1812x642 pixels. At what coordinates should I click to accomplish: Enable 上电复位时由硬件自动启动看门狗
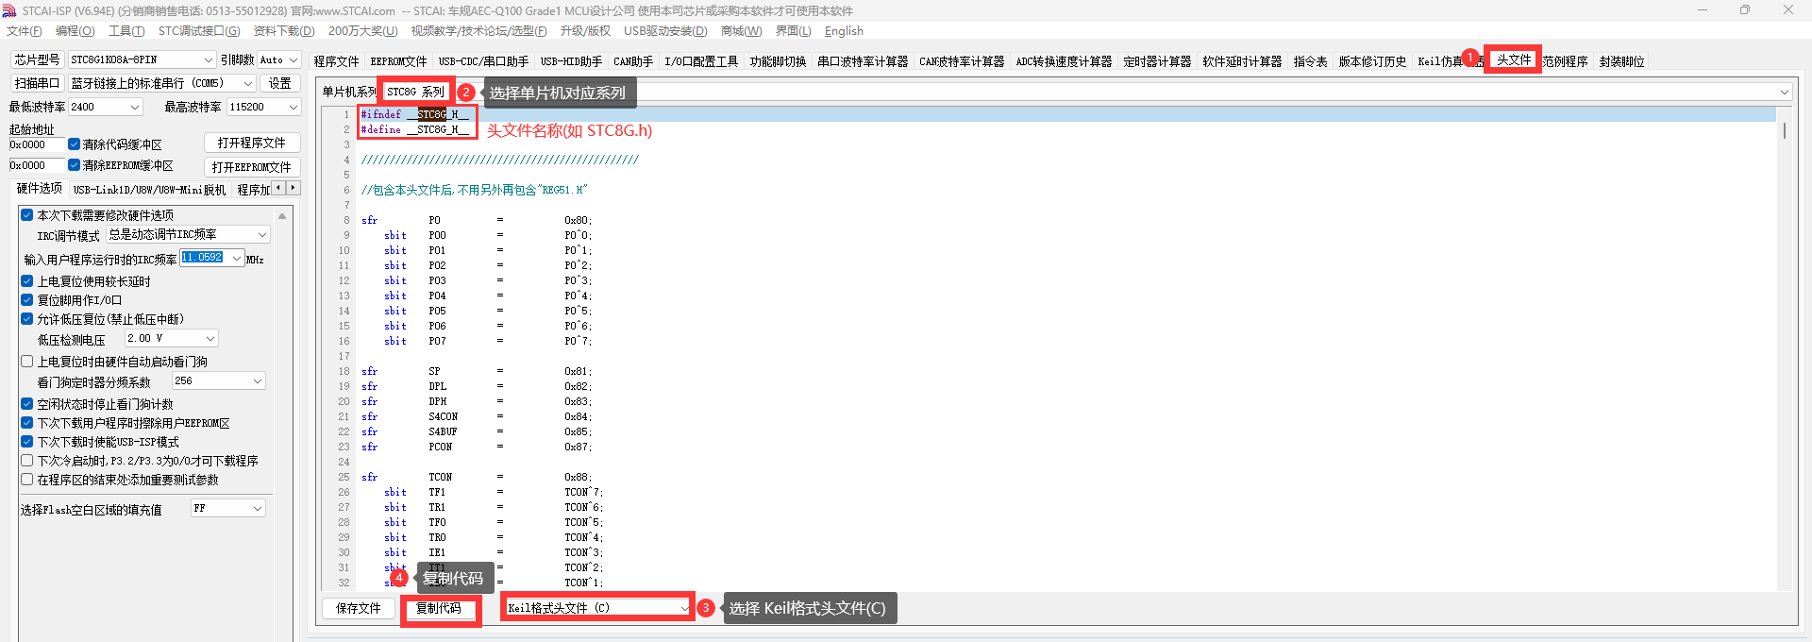click(x=27, y=362)
